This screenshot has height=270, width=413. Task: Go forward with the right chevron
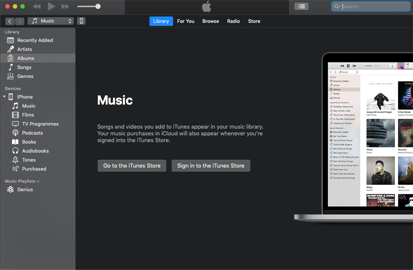[x=20, y=21]
